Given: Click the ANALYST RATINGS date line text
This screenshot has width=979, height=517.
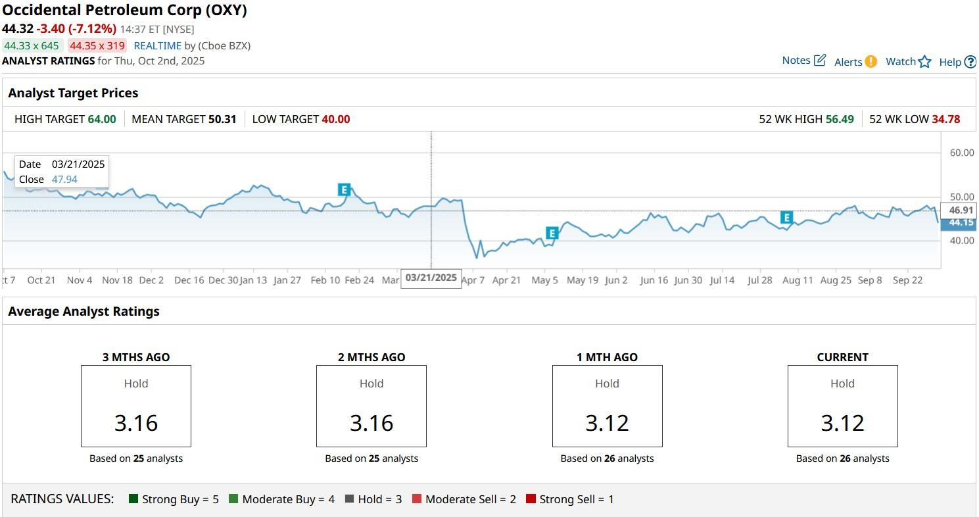Looking at the screenshot, I should [x=103, y=61].
